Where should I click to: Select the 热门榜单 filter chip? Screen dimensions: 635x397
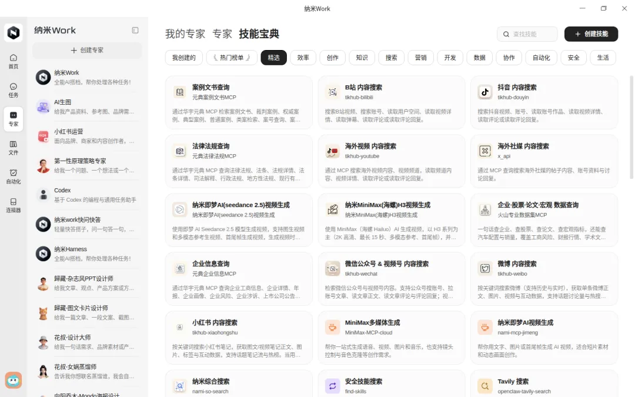coord(232,58)
